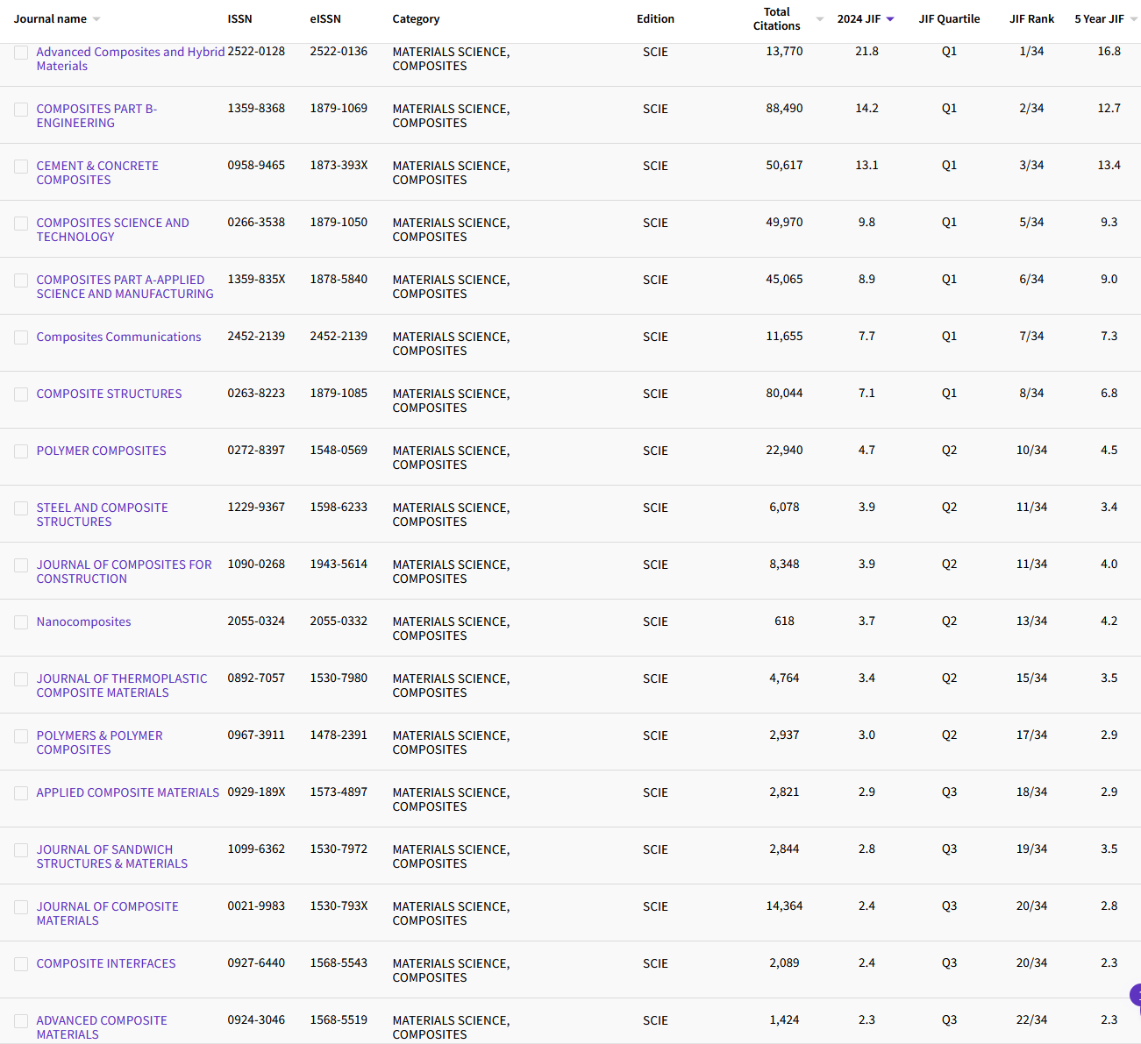The height and width of the screenshot is (1044, 1141).
Task: Tick the CEMENT & CONCRETE COMPOSITES checkbox
Action: pos(21,167)
